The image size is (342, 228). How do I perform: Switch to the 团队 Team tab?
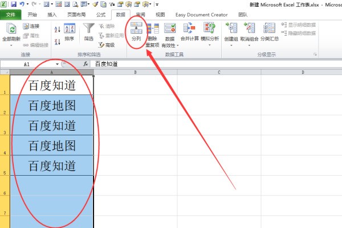coord(243,15)
